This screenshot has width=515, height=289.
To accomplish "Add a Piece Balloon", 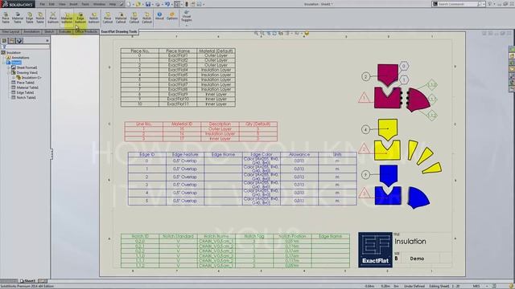I will [53, 18].
